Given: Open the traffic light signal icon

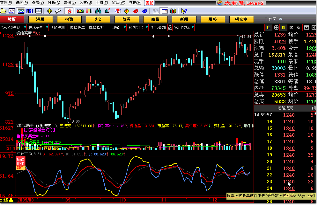Looking at the screenshot, I should (x=80, y=11).
